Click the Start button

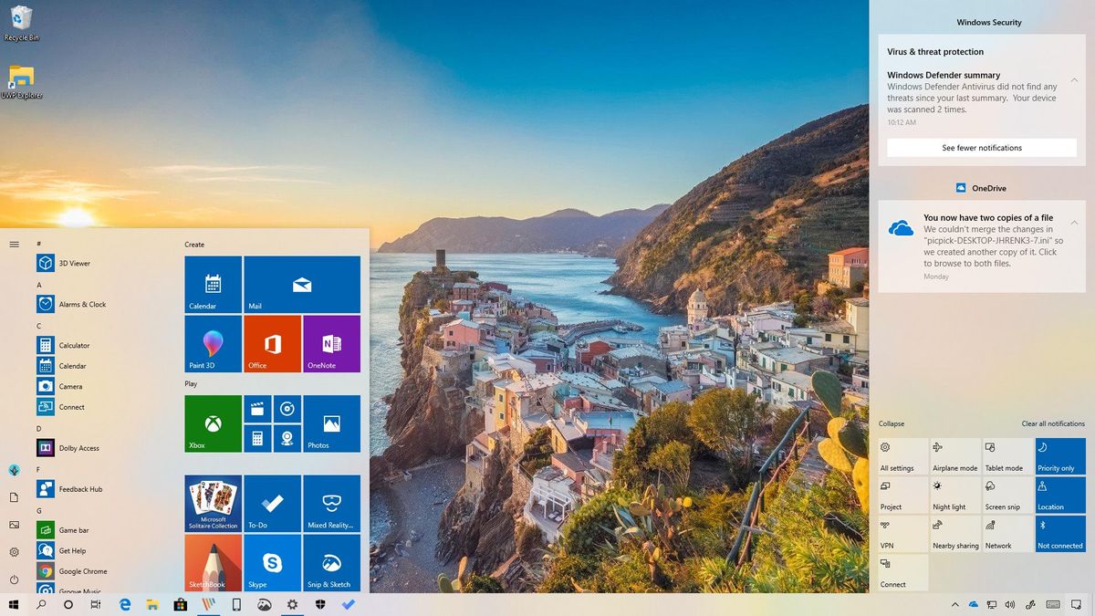[14, 604]
